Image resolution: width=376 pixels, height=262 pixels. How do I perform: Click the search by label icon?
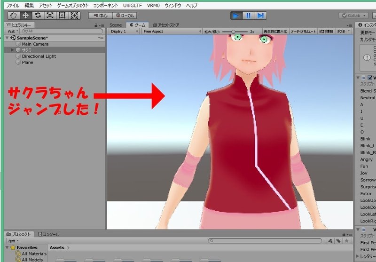tap(338, 241)
